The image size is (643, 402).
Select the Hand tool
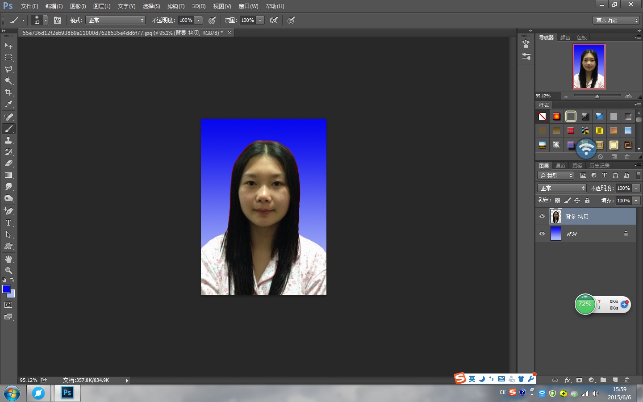(8, 259)
